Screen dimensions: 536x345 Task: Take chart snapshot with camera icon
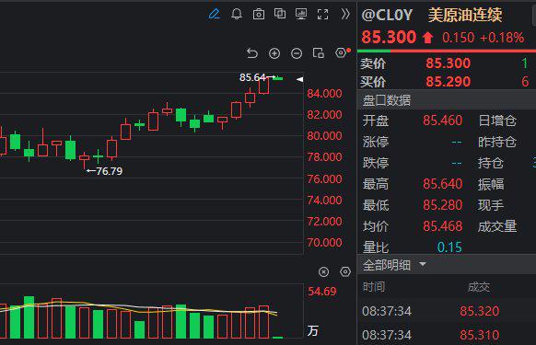[259, 14]
